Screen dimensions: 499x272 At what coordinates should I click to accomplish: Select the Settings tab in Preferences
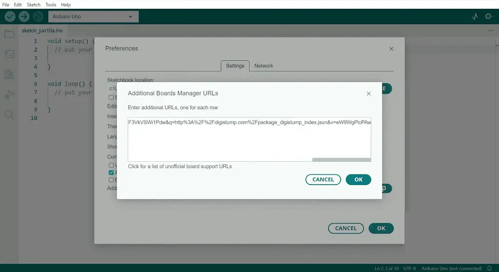coord(235,66)
